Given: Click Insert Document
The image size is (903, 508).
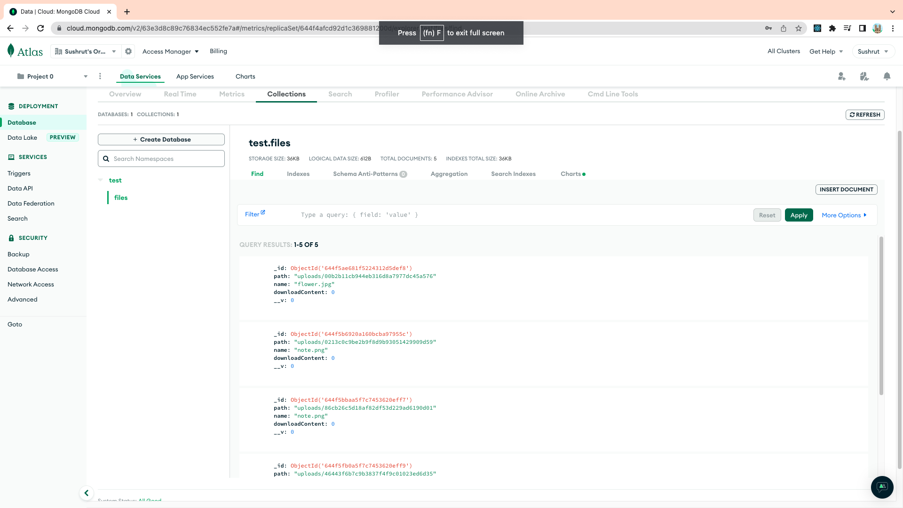Looking at the screenshot, I should coord(846,189).
